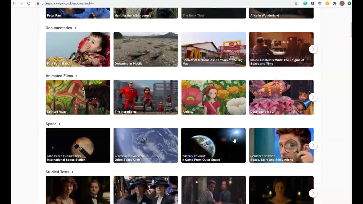Open the Documentaries category heading
Image resolution: width=363 pixels, height=204 pixels.
pos(61,28)
